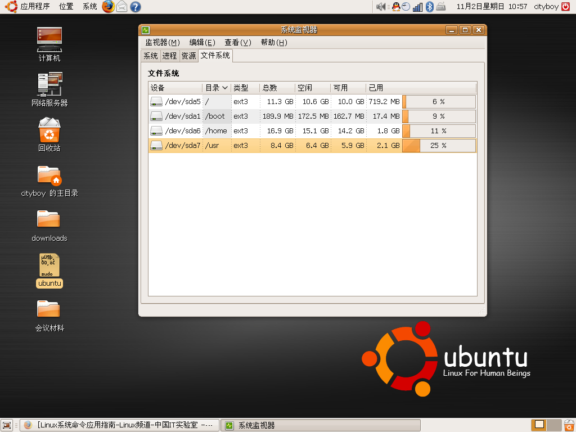Open the help icon in top panel
Image resolution: width=576 pixels, height=432 pixels.
[x=136, y=7]
